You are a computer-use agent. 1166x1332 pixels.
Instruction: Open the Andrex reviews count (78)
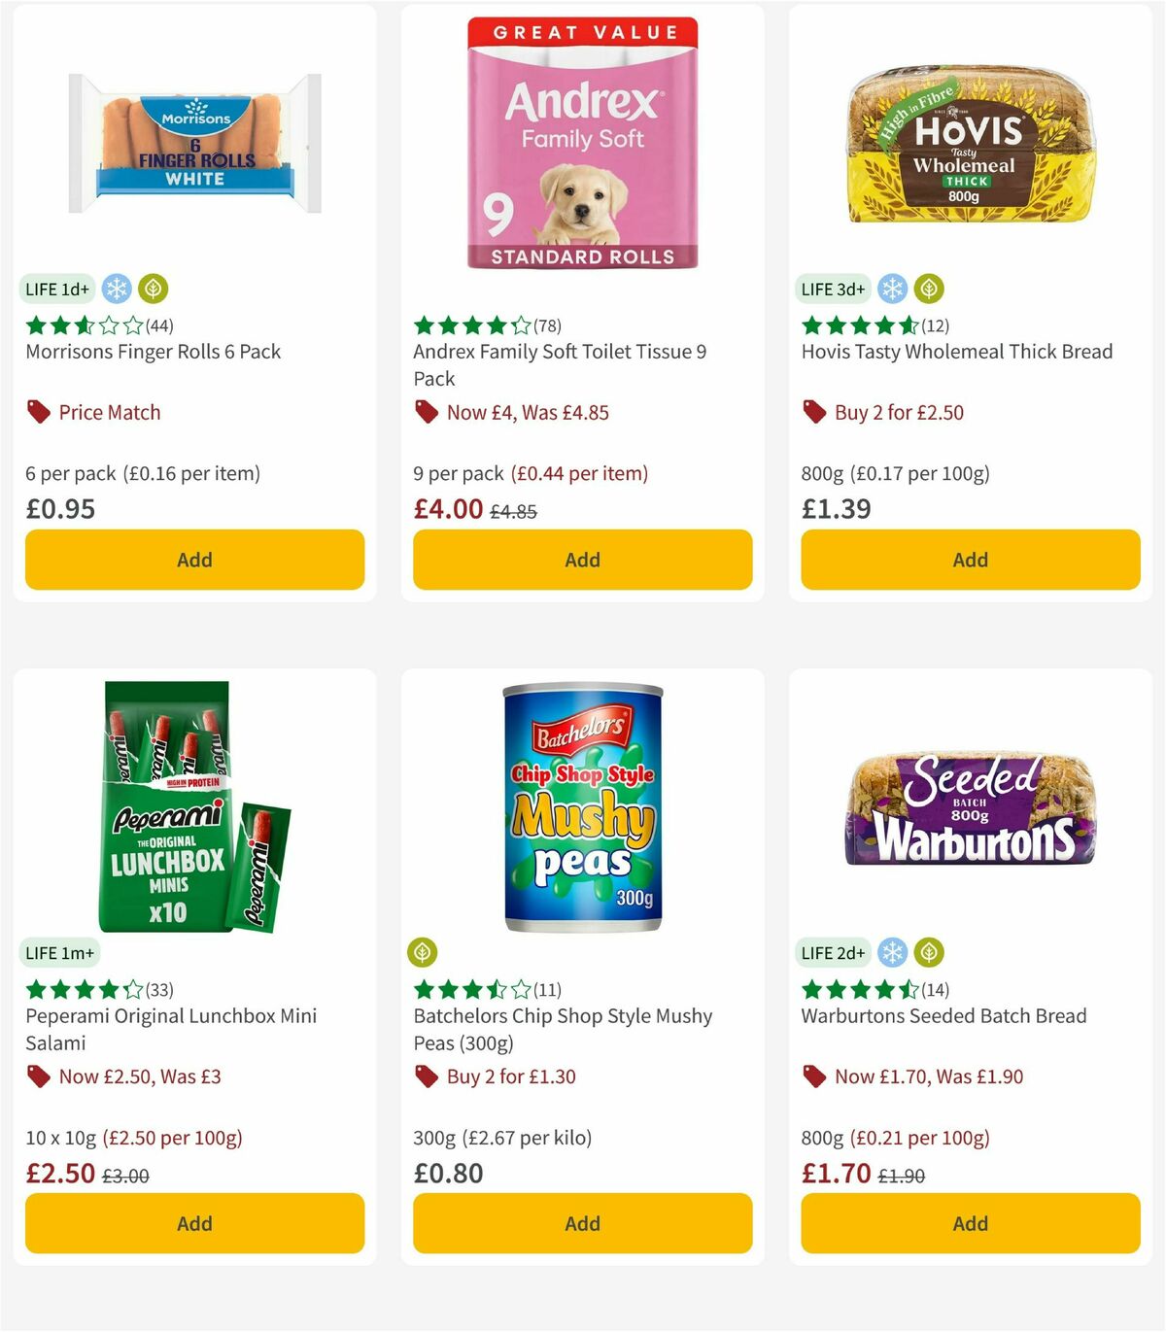point(545,325)
